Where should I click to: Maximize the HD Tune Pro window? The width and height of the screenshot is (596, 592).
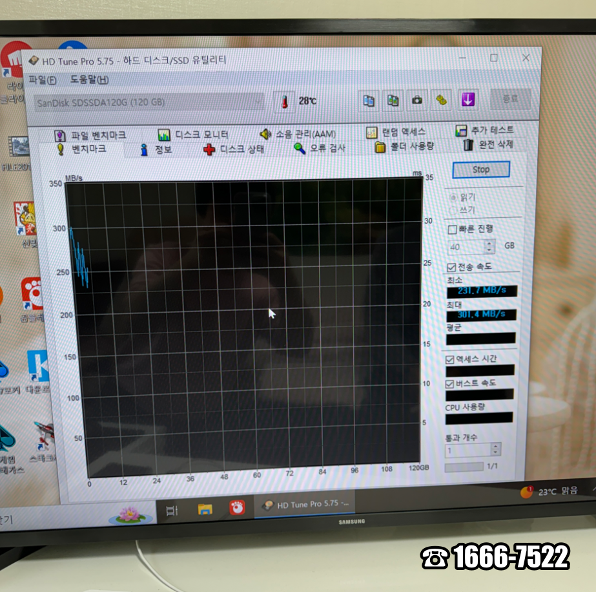pos(494,58)
